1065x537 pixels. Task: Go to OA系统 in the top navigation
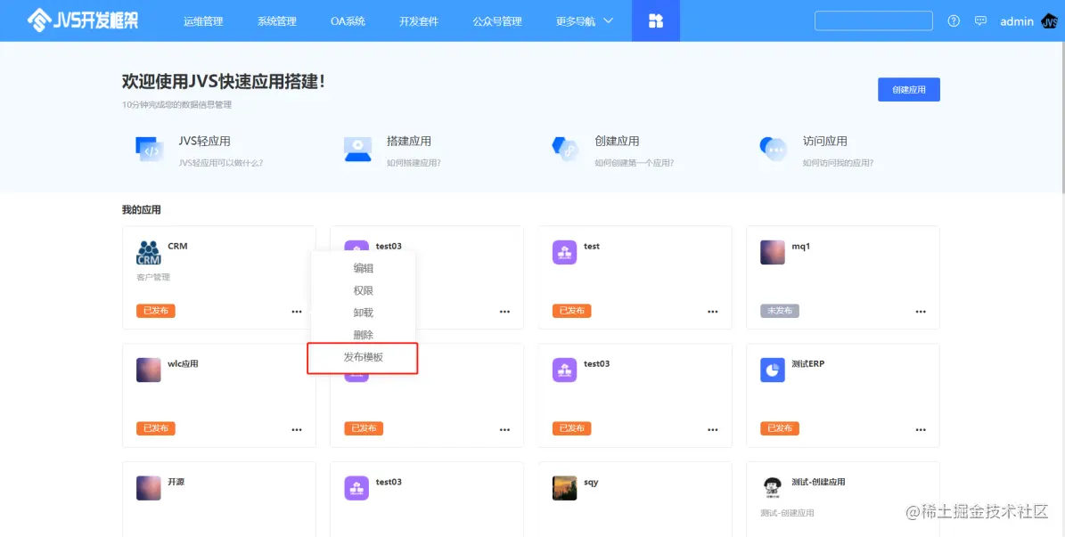(x=348, y=21)
